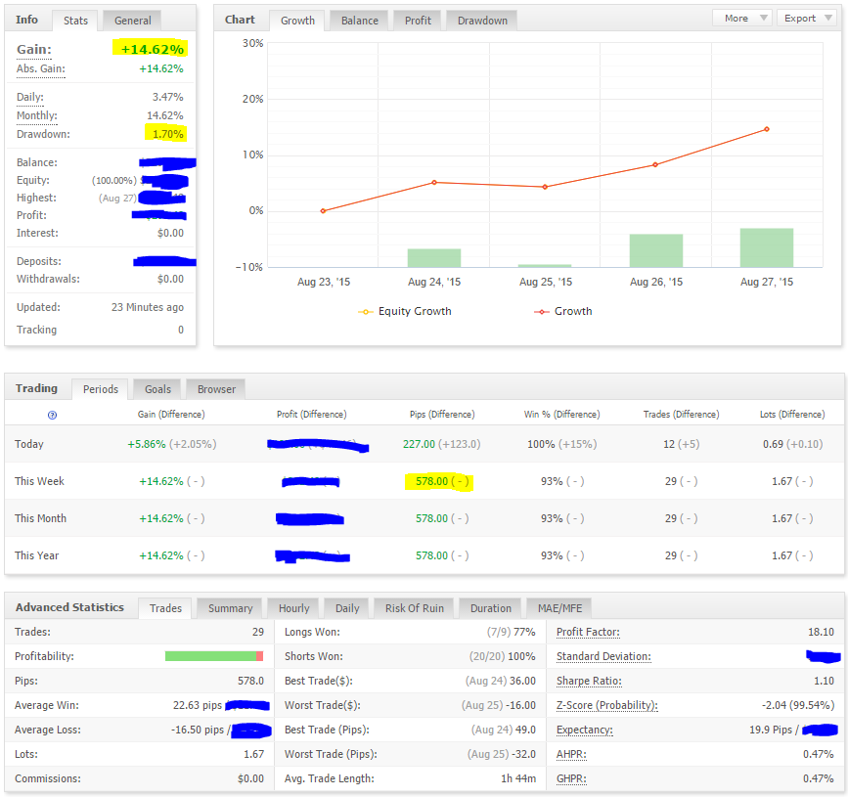This screenshot has width=848, height=797.
Task: Click the Shorts Won (20/20) 100% value
Action: pyautogui.click(x=503, y=656)
